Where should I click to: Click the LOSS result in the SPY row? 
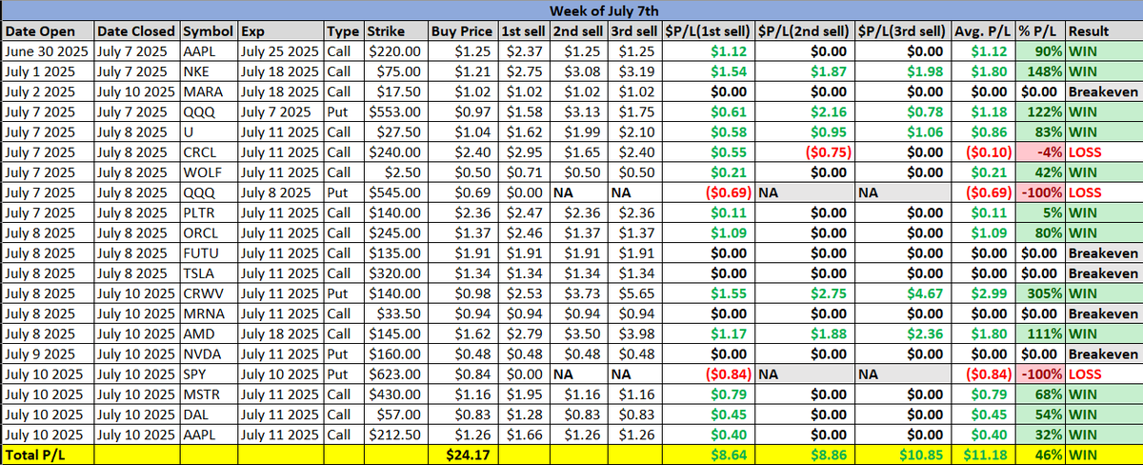coord(1103,374)
